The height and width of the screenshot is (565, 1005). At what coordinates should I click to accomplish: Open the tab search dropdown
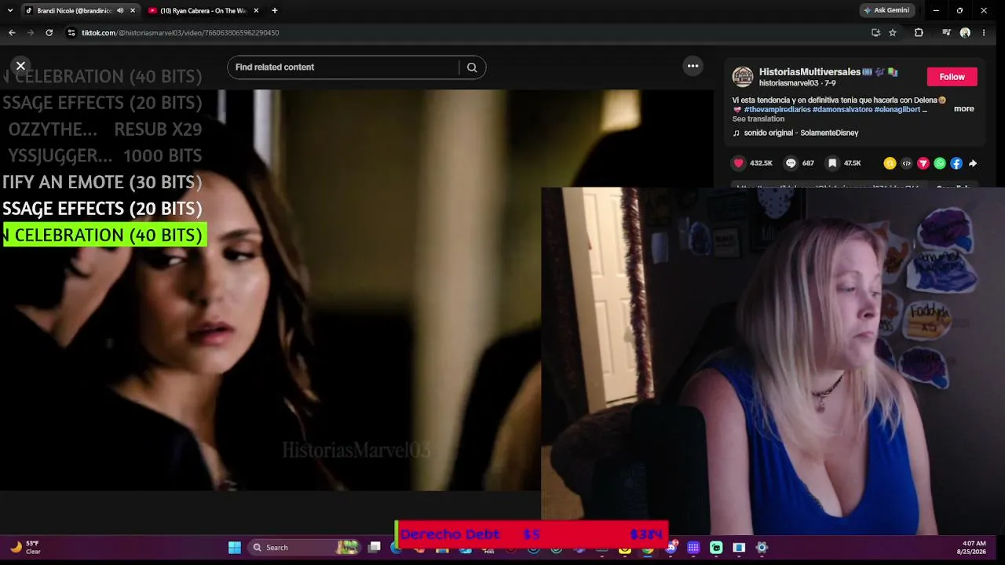point(9,11)
